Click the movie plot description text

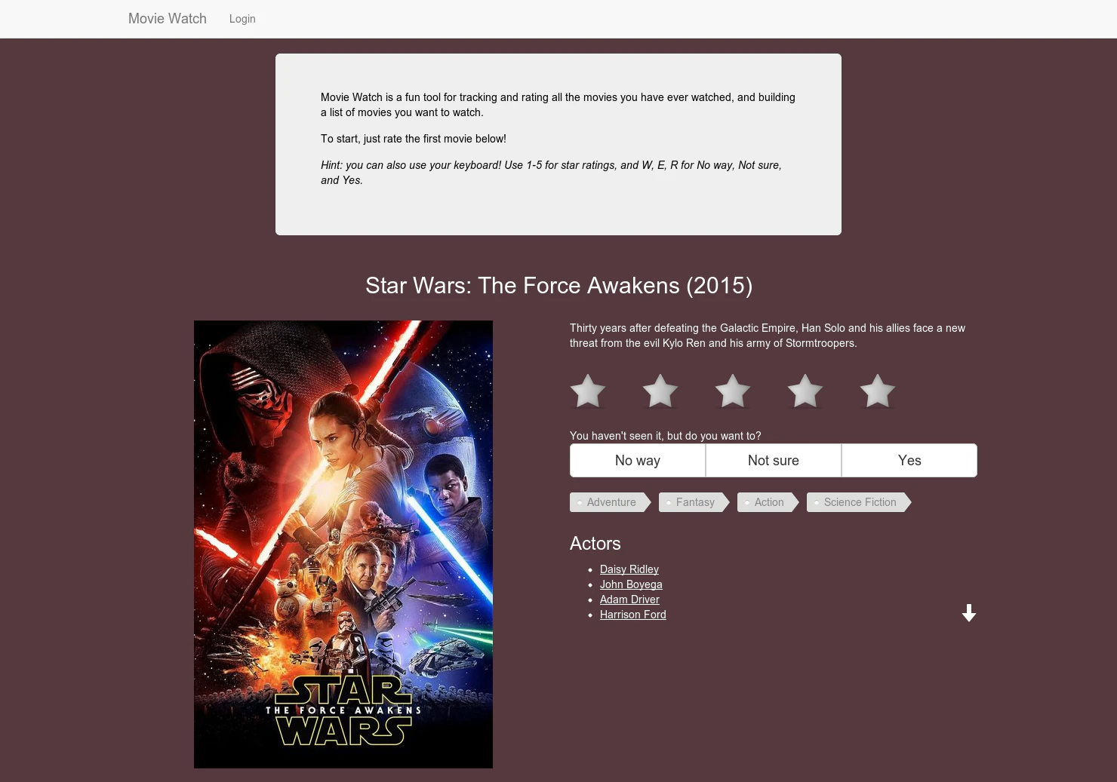tap(768, 336)
